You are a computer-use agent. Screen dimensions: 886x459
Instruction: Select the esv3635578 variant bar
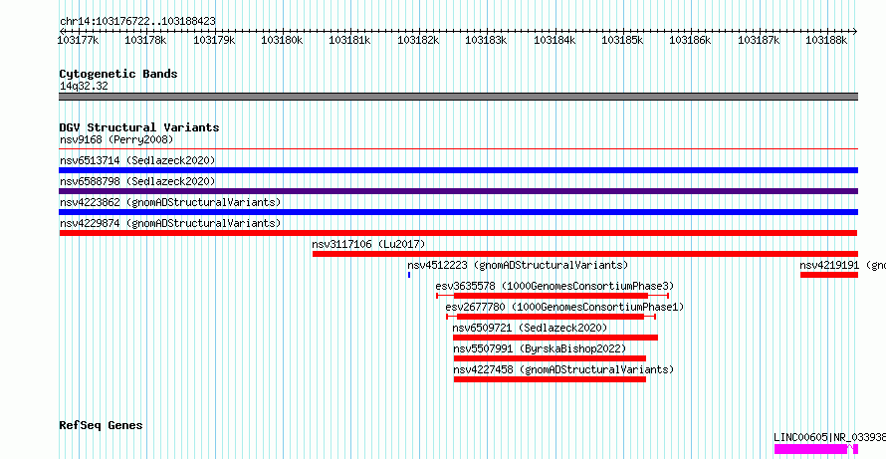pos(553,296)
